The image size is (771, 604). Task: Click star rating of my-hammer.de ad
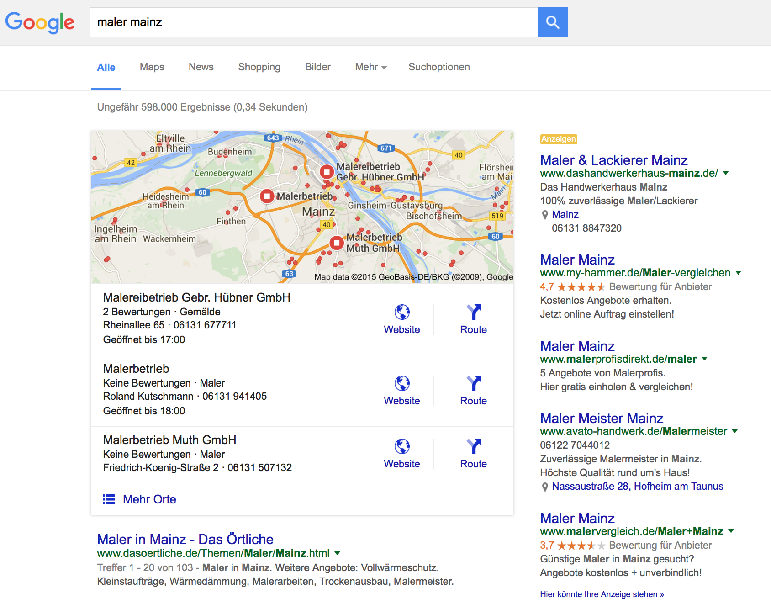[581, 287]
